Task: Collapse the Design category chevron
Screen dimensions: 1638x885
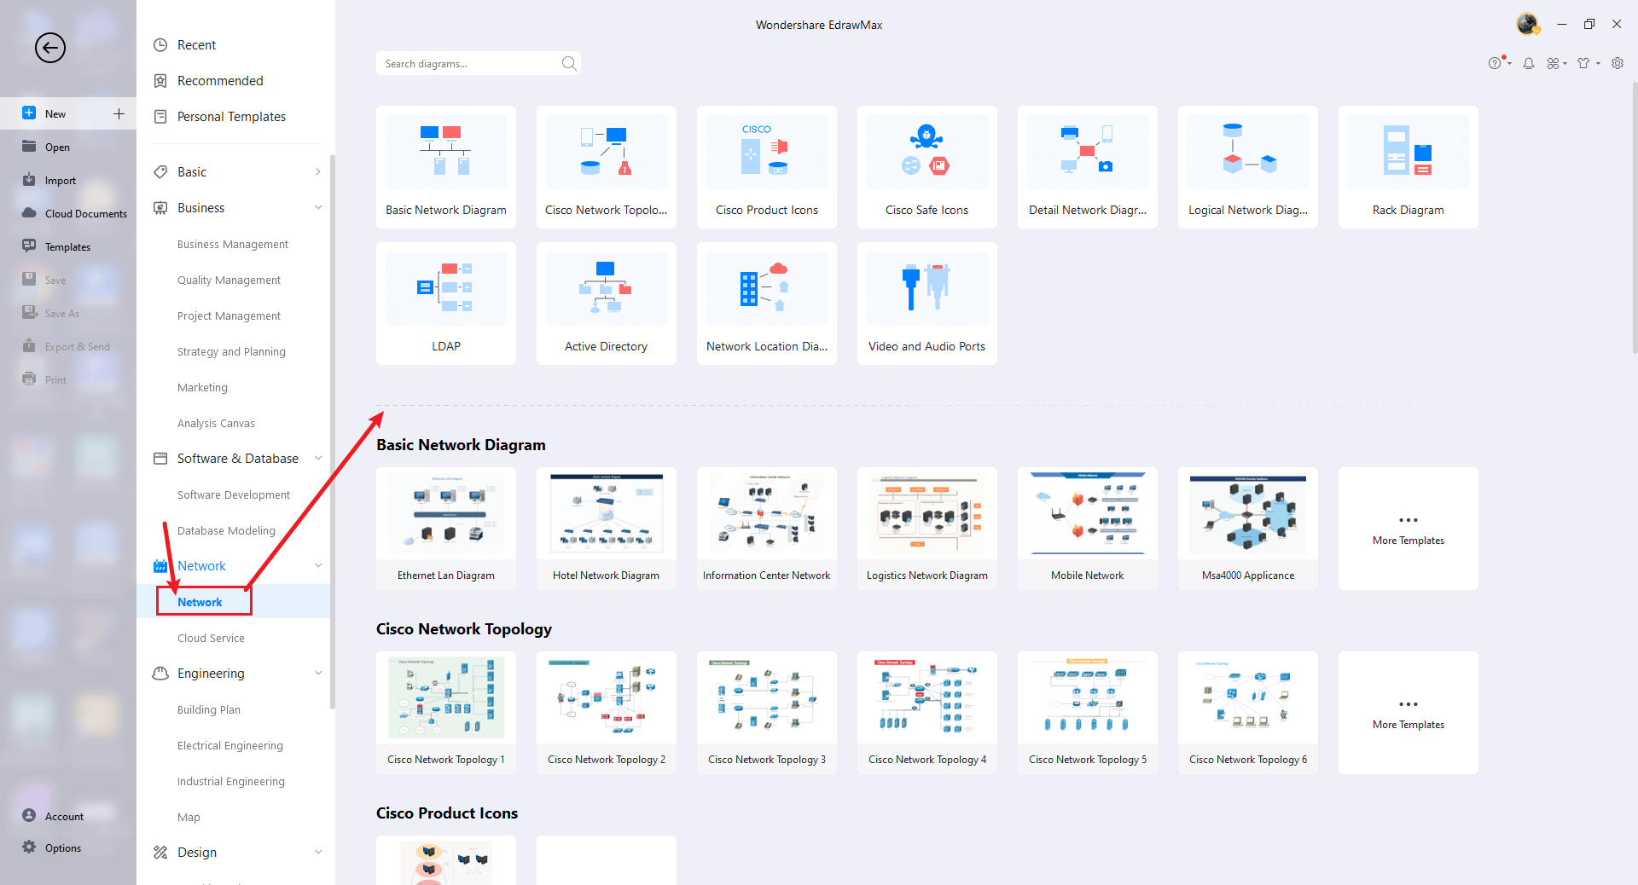Action: (x=318, y=853)
